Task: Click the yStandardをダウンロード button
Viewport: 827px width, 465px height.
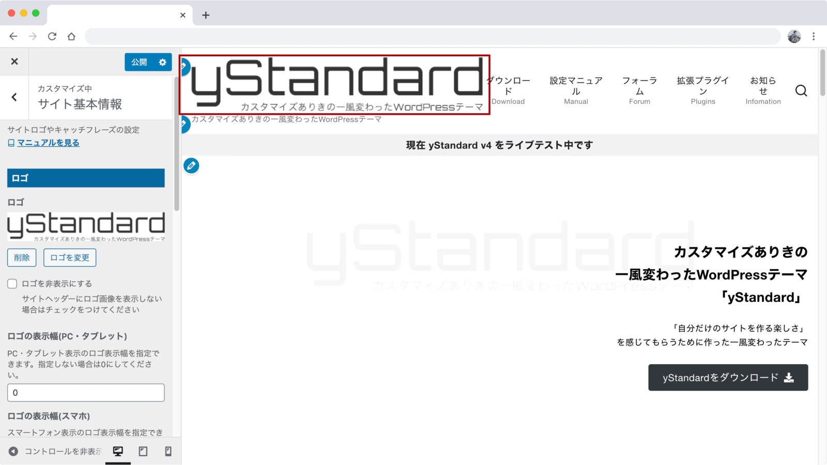Action: 728,378
